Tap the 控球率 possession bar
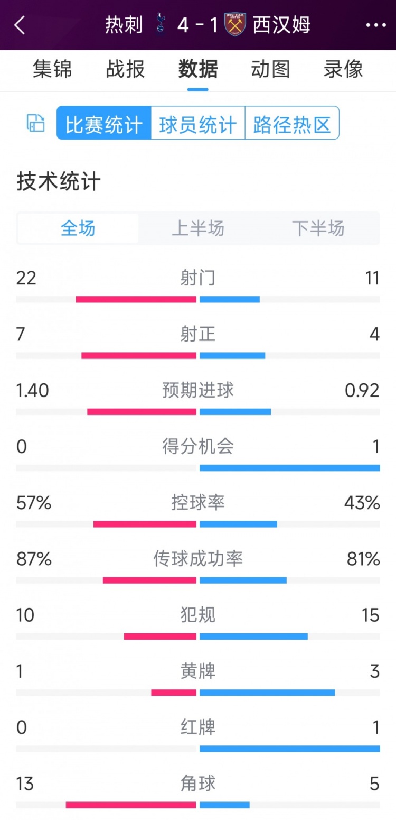This screenshot has width=396, height=820. (x=198, y=524)
